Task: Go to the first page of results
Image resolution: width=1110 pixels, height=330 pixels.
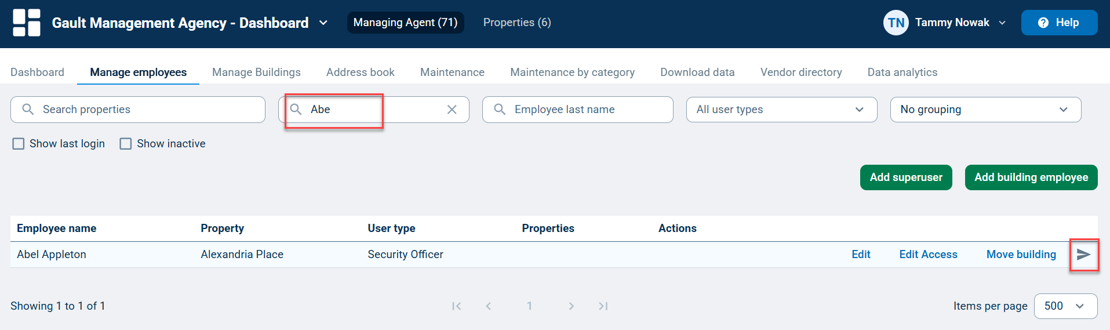Action: click(457, 306)
